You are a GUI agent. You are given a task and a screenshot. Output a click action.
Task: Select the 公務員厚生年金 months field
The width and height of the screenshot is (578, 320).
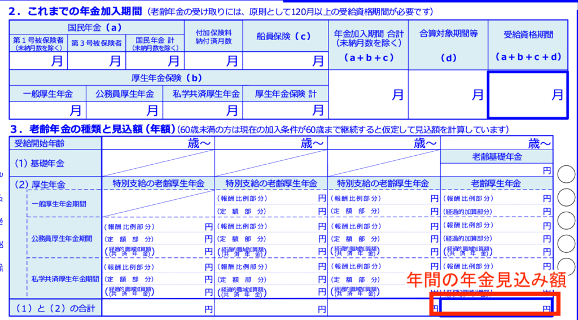pyautogui.click(x=125, y=109)
